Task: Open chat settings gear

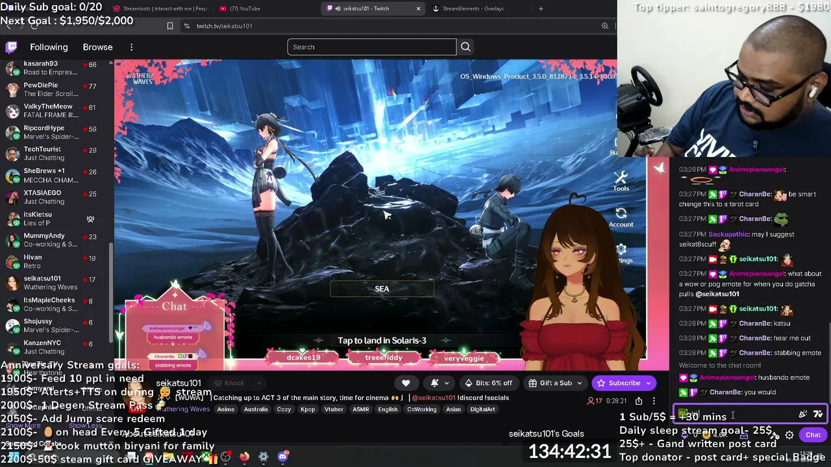Action: (x=789, y=435)
